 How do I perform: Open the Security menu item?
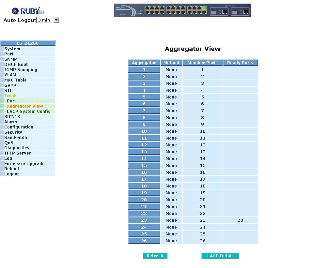pos(13,132)
